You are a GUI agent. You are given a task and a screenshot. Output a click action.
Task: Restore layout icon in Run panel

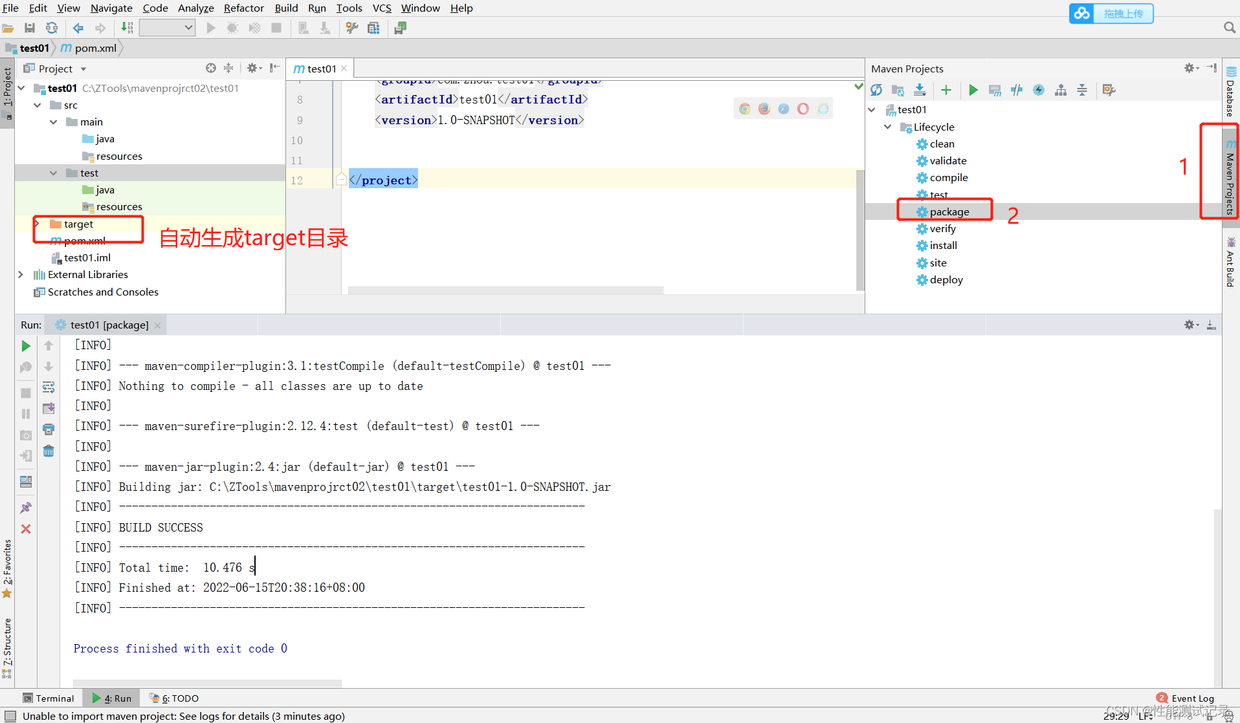[26, 482]
